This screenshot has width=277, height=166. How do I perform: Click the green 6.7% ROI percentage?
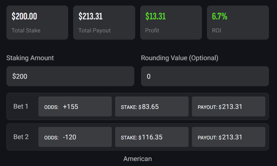point(220,17)
